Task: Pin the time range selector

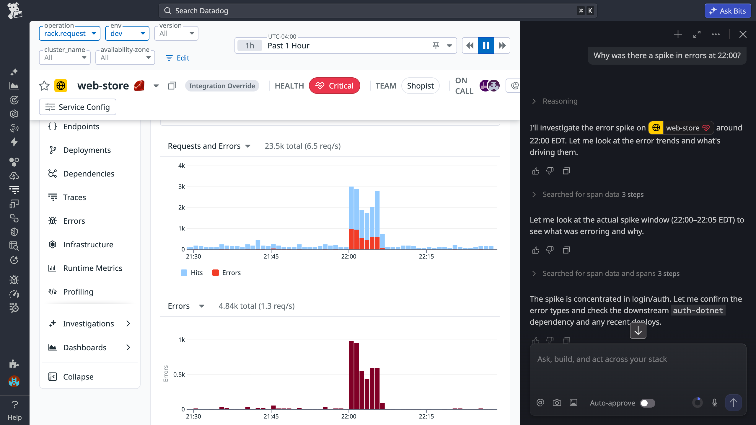Action: pyautogui.click(x=436, y=45)
